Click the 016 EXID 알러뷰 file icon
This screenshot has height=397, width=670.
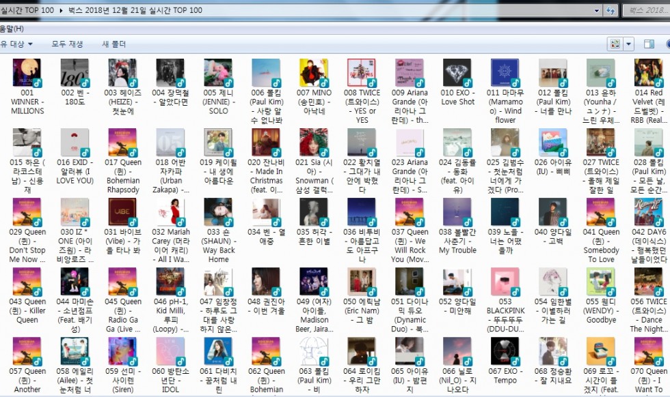point(75,143)
